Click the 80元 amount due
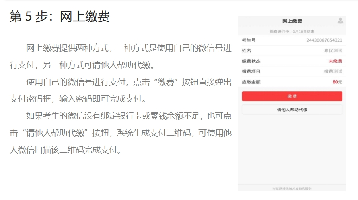The height and width of the screenshot is (200, 358). [x=337, y=82]
